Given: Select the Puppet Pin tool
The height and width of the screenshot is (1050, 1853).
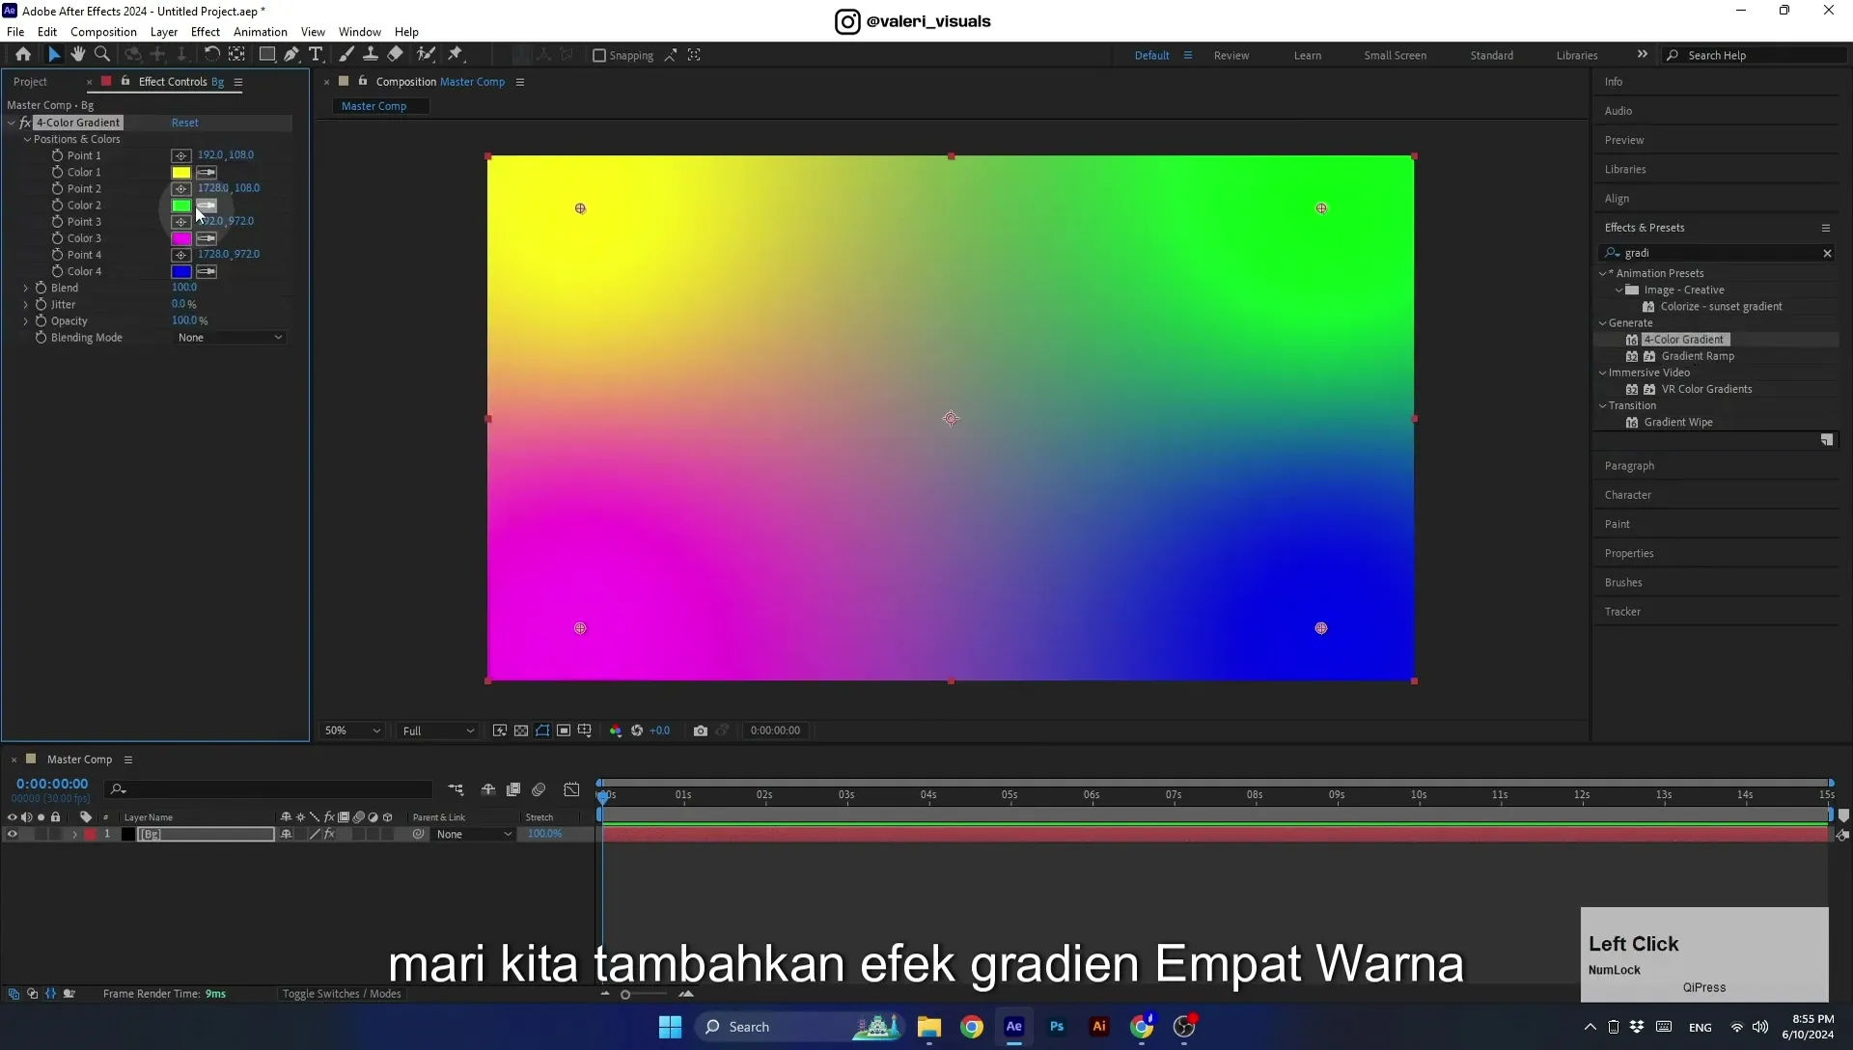Looking at the screenshot, I should (x=456, y=55).
